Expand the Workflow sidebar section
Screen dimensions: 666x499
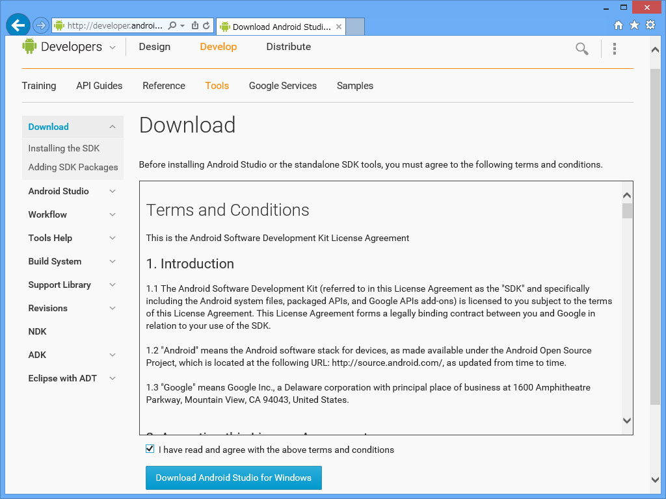point(113,214)
